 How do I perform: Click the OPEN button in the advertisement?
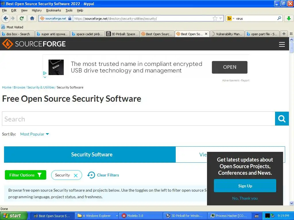(229, 67)
